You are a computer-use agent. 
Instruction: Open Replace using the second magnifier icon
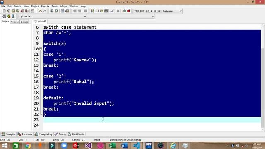56,11
